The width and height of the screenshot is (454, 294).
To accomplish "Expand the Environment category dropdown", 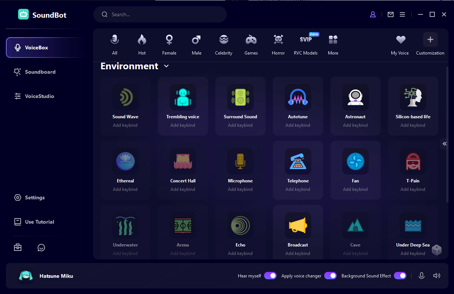I will [x=166, y=66].
